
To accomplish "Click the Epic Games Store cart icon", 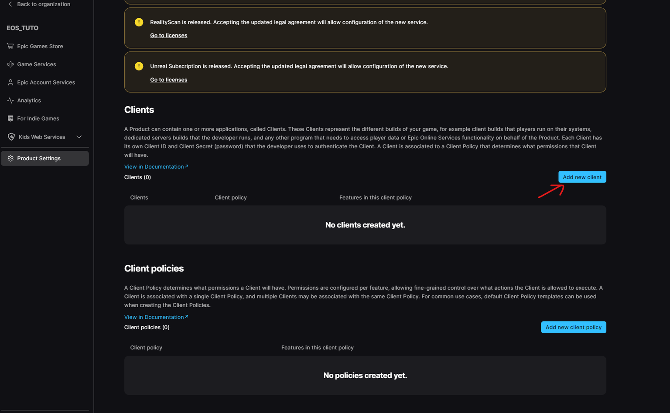I will click(10, 46).
